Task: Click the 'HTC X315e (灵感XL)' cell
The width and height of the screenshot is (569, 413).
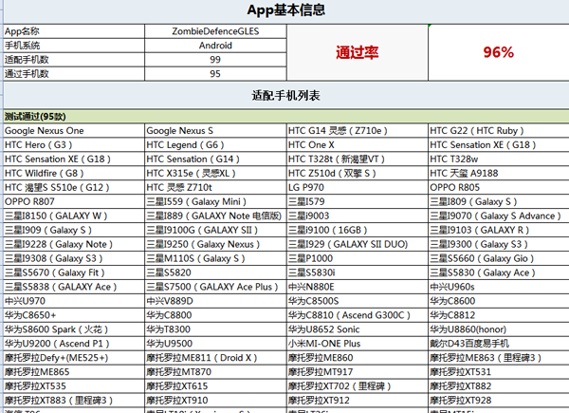Action: (x=215, y=173)
